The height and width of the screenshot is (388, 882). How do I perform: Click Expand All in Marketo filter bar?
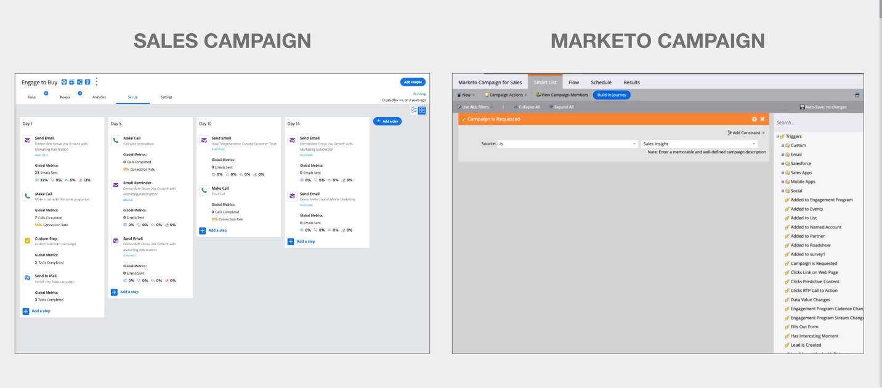[560, 107]
